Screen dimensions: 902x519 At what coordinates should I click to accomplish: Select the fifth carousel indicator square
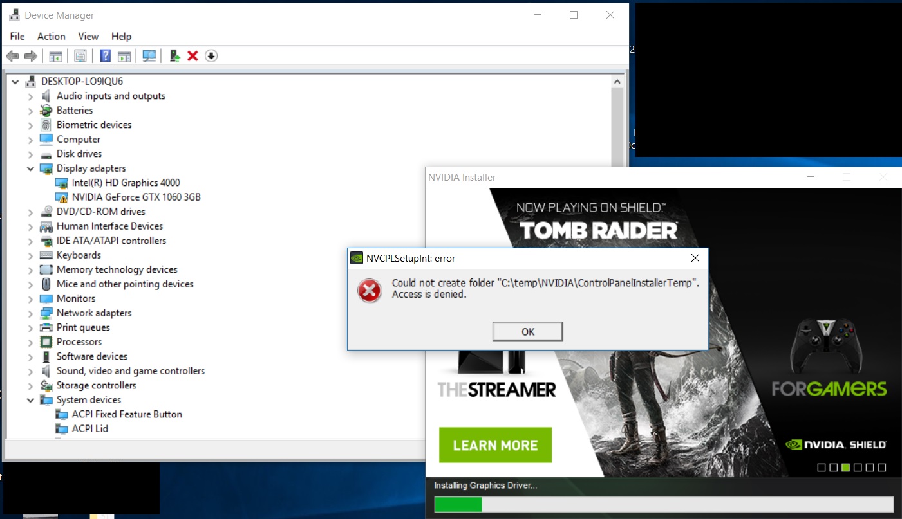(870, 468)
